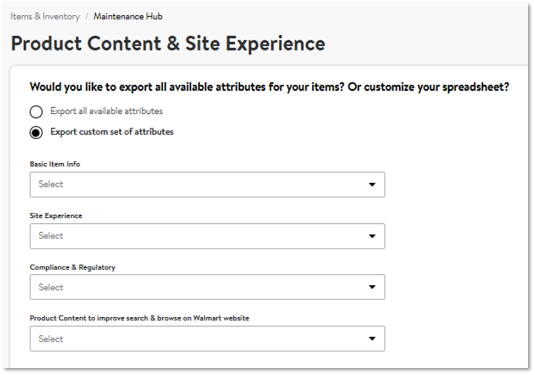Click the Compliance & Regulatory caret icon

click(372, 288)
